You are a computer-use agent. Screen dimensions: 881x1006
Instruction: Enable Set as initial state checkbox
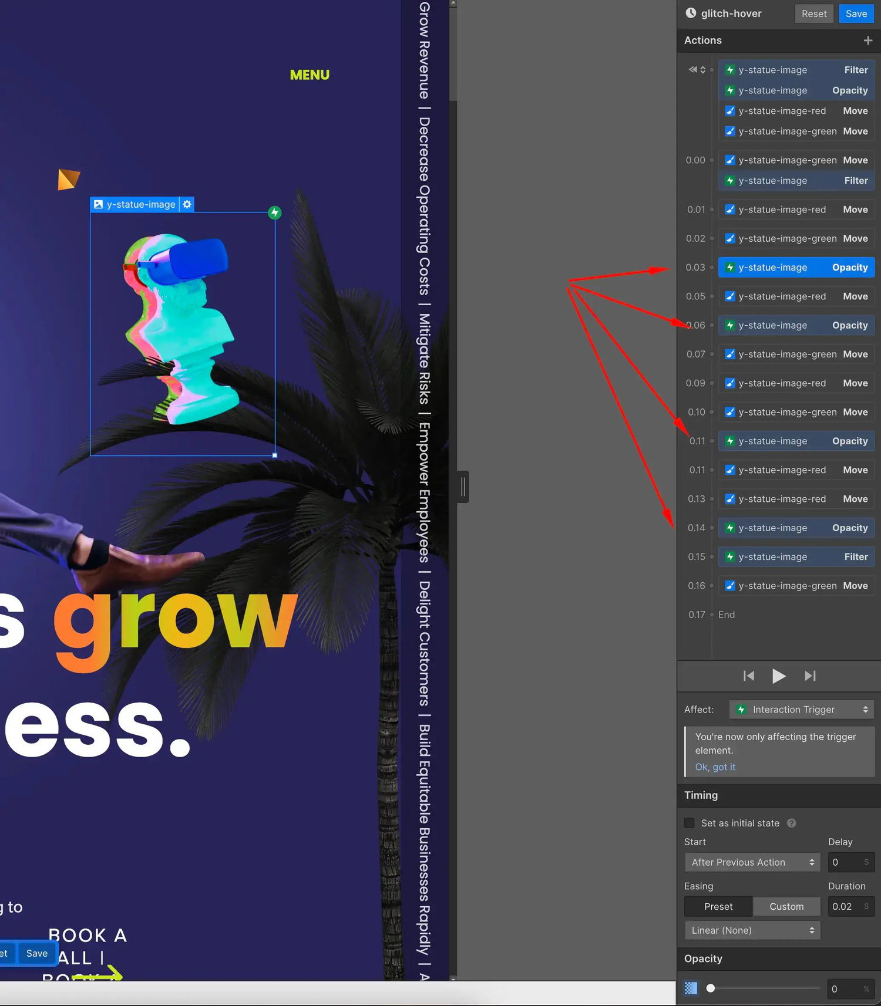(690, 823)
